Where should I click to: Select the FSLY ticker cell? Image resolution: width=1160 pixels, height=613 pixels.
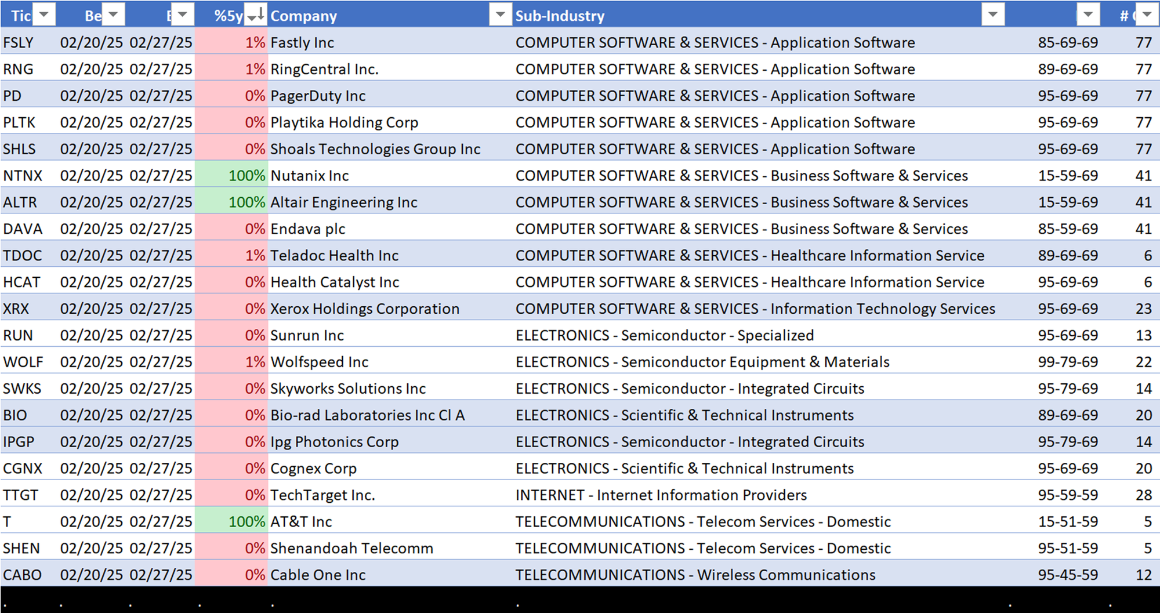(x=28, y=42)
